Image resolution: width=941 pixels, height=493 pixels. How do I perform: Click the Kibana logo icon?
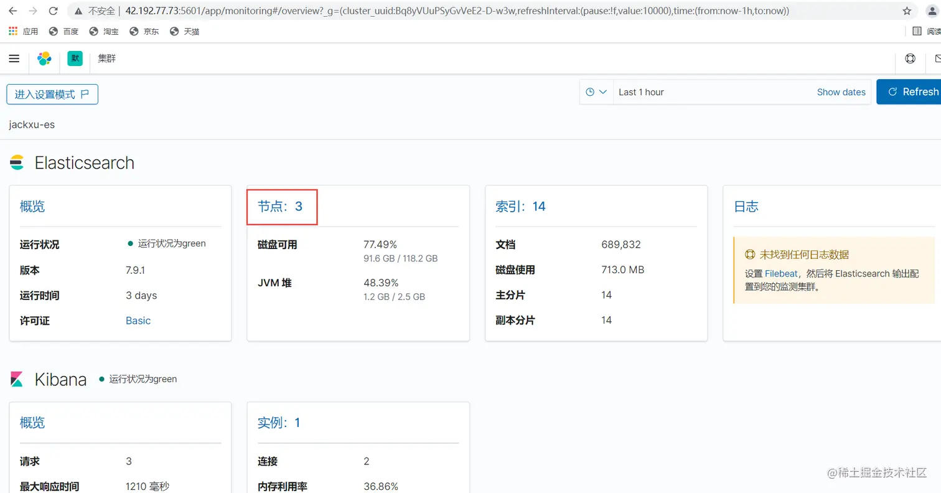point(17,378)
